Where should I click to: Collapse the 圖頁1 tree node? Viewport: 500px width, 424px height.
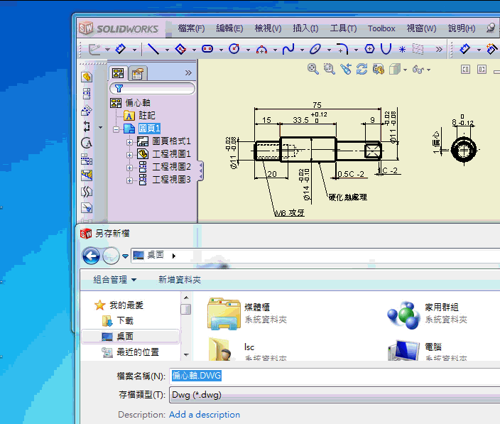pos(116,129)
